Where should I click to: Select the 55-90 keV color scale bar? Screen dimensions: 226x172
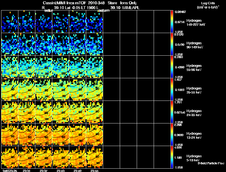[172, 67]
